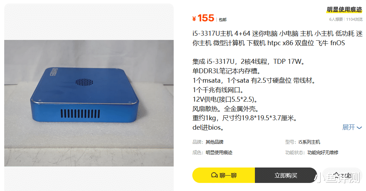Buy now with the 立即购买 button

[x=286, y=175]
